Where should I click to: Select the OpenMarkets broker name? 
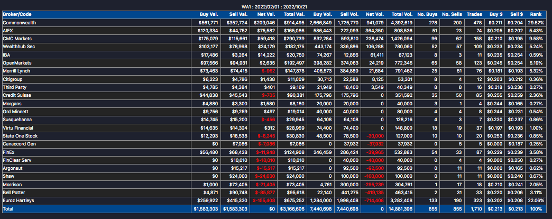17,63
